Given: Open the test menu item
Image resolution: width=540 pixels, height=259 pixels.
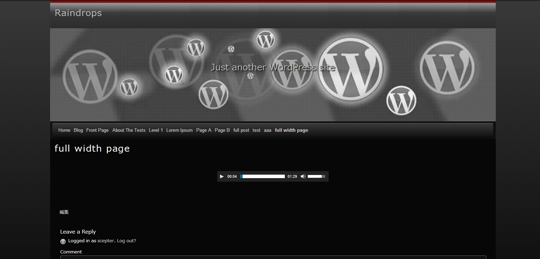Looking at the screenshot, I should [257, 130].
